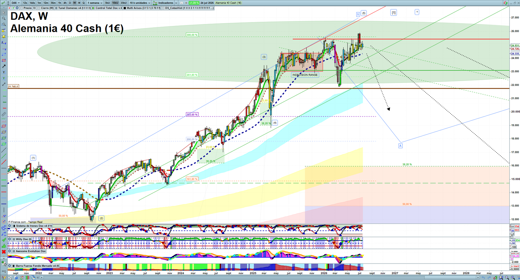
Task: Select the 5kU history size
Action: [107, 3]
